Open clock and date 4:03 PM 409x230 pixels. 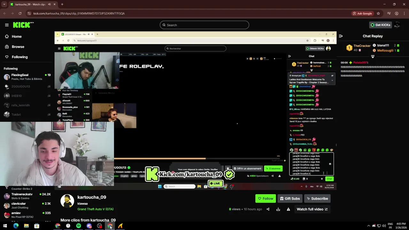[x=401, y=226]
